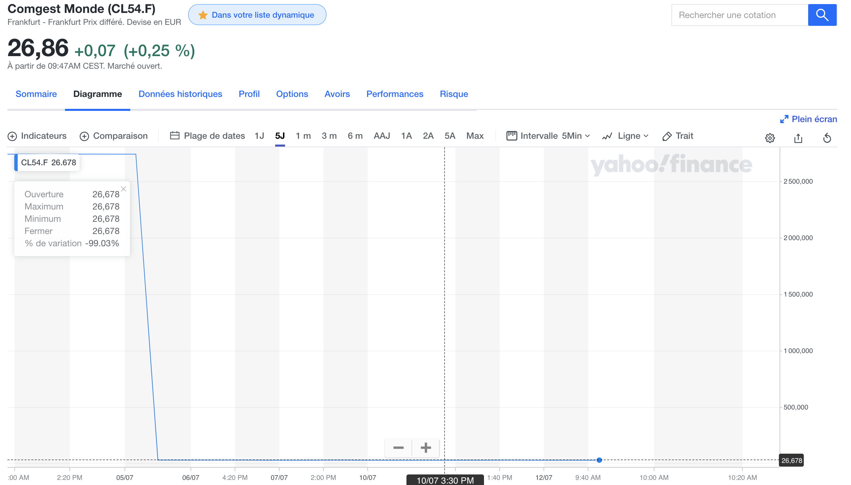Select the AAJ range
This screenshot has width=851, height=485.
(382, 136)
